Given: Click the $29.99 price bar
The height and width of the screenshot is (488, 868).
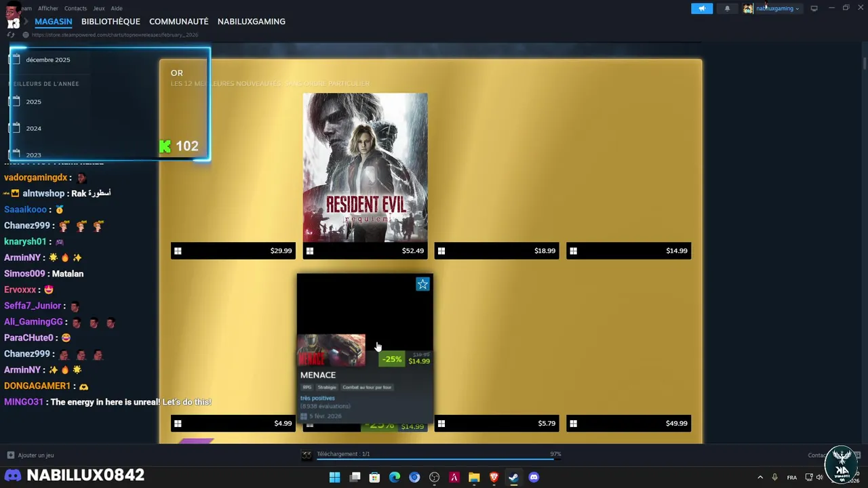Looking at the screenshot, I should (x=233, y=251).
